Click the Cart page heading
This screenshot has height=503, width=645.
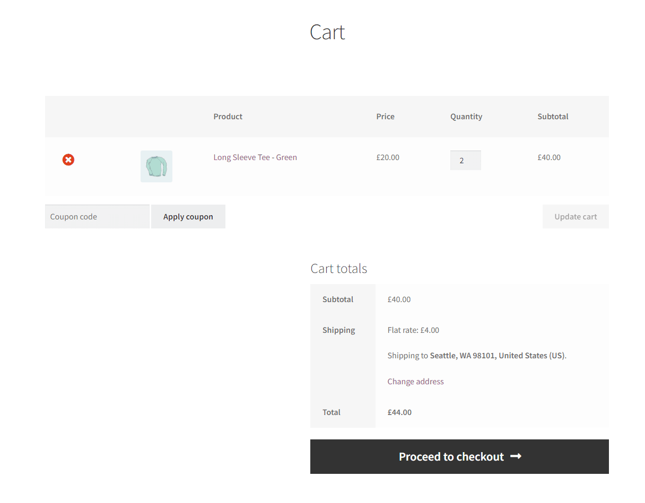tap(327, 32)
